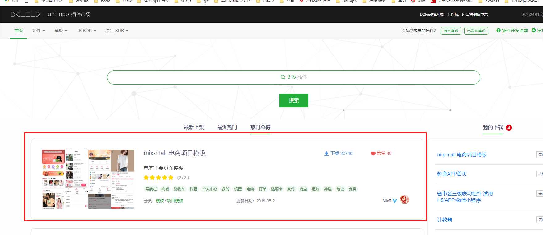Click the 我的 tag
The width and height of the screenshot is (543, 235).
(226, 189)
